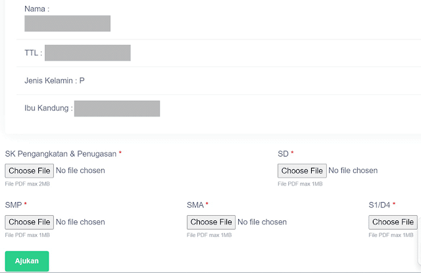Click Choose File for SK Pengangkatan & Penugasan
421x273 pixels.
pyautogui.click(x=30, y=171)
